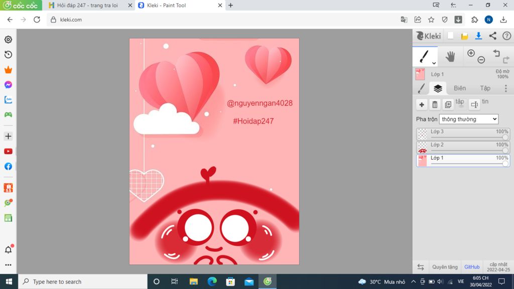Open the GitHub link at bottom

click(471, 266)
